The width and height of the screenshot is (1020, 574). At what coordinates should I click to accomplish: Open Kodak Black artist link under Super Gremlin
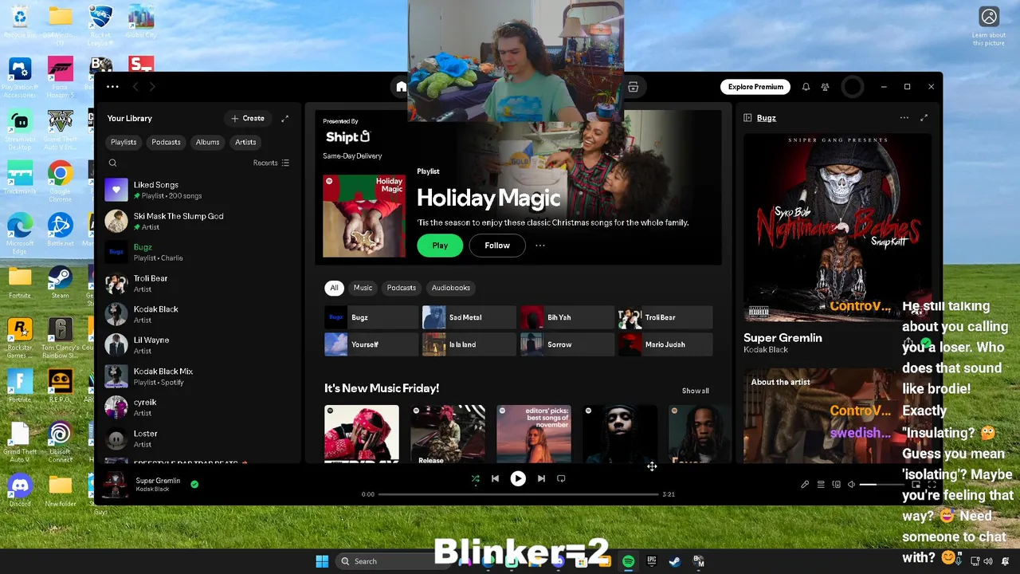click(x=766, y=350)
